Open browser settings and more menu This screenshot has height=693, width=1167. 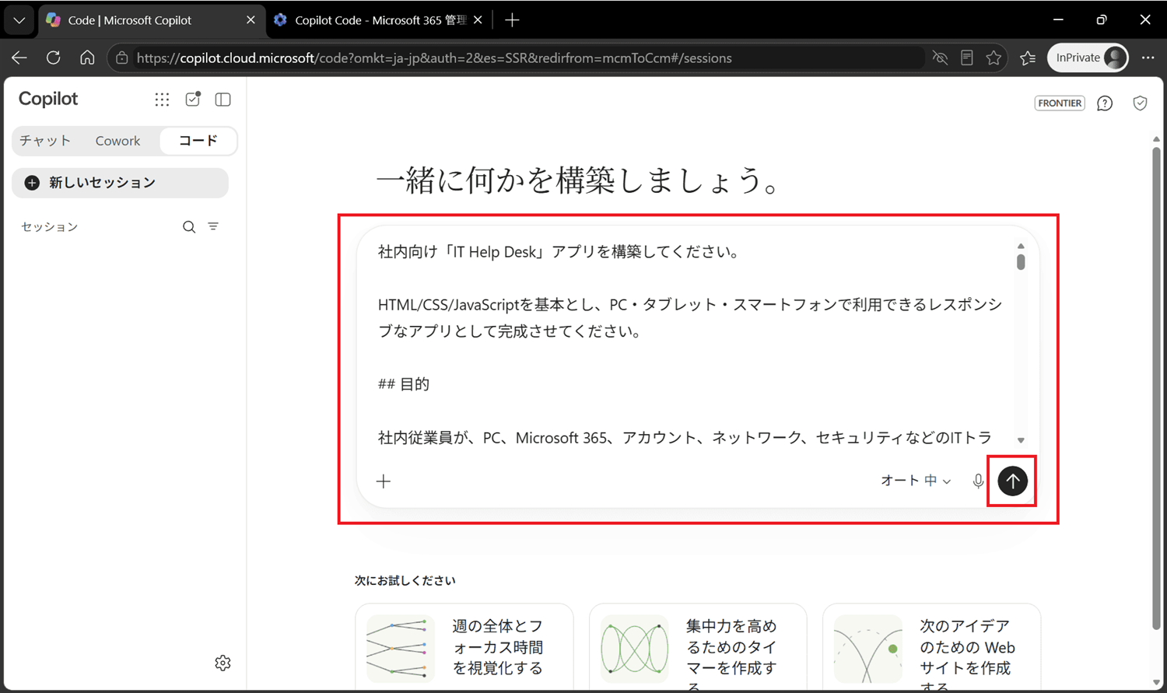(1148, 58)
